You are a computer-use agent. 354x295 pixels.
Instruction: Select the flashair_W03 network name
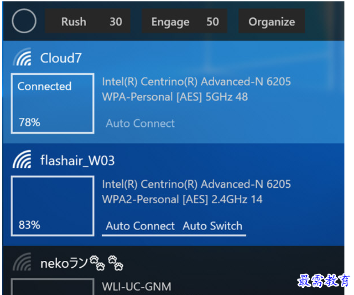click(x=77, y=160)
